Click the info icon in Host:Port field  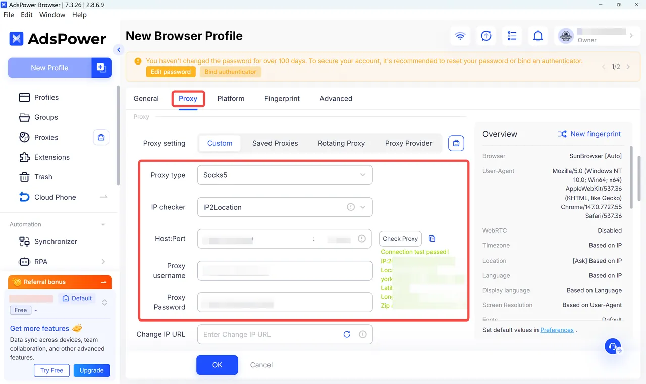pyautogui.click(x=362, y=239)
